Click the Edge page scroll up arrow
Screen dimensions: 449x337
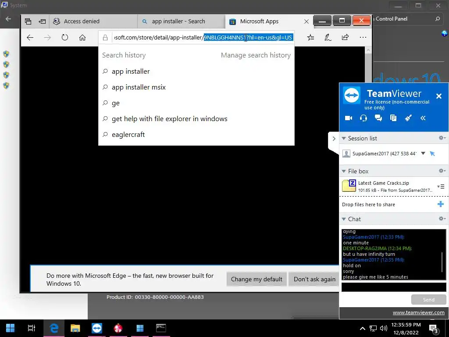(x=368, y=50)
